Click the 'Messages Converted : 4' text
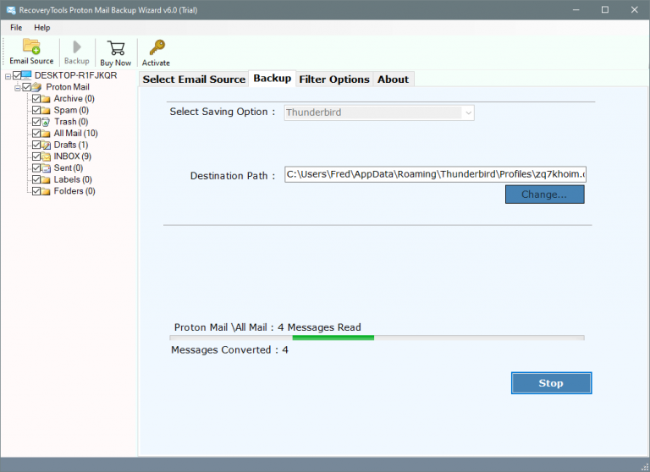The height and width of the screenshot is (472, 650). click(229, 350)
